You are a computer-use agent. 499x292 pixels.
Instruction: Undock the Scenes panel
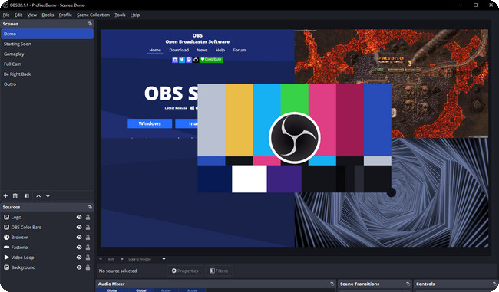(90, 24)
